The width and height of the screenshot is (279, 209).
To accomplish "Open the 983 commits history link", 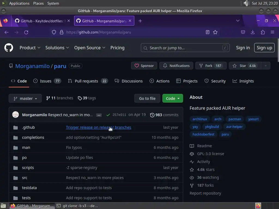I will coord(164,115).
